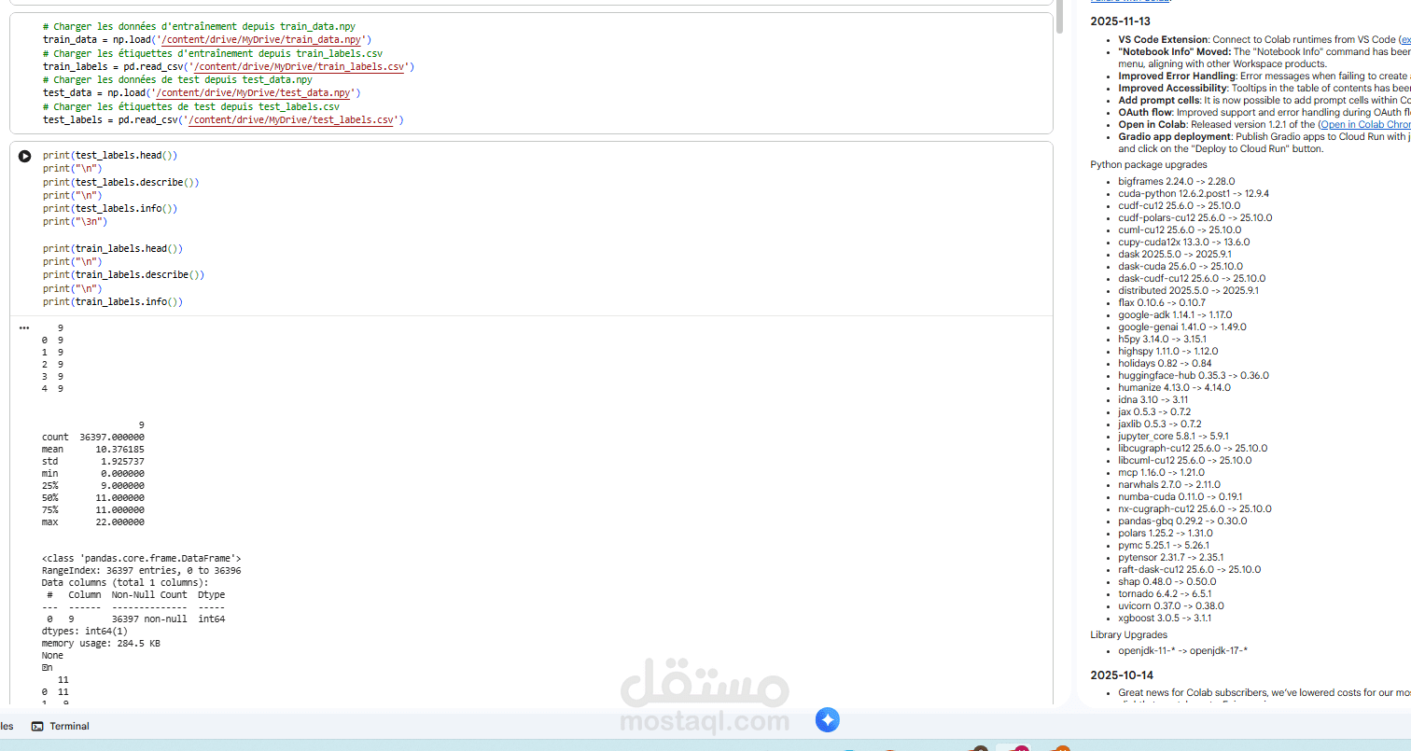Click the tornado 6.4.2 upgrade entry
1411x751 pixels.
[x=1165, y=593]
